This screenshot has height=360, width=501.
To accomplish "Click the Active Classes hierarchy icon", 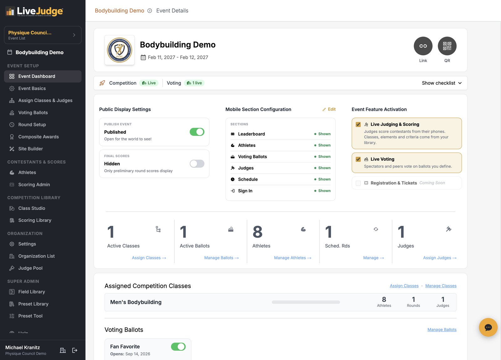I will [158, 229].
